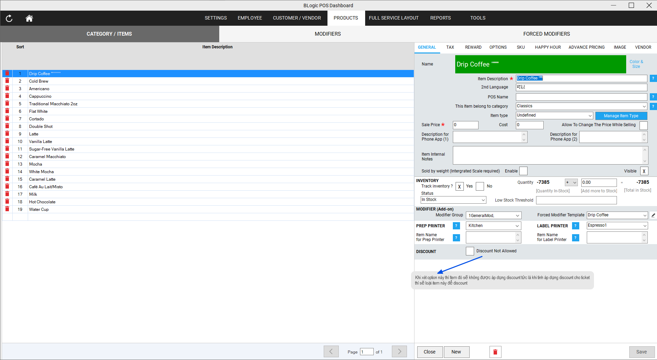Go to home dashboard icon
The height and width of the screenshot is (360, 657).
click(29, 19)
